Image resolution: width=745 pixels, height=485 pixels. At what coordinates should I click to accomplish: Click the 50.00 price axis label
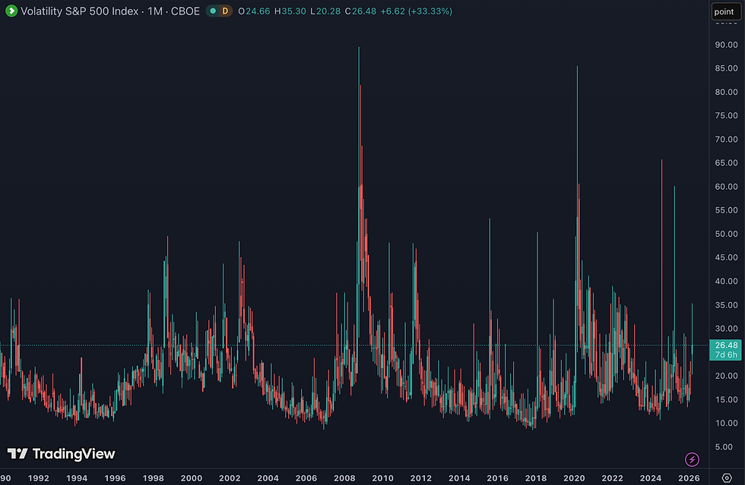[726, 234]
